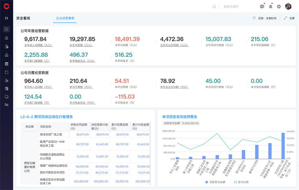Focus the 搜索关键字 search input

tap(235, 6)
